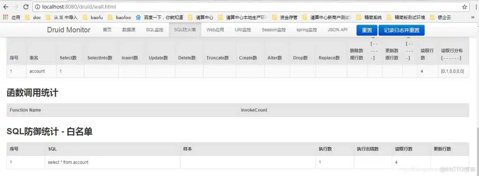Click the 重置 reset button

point(367,30)
